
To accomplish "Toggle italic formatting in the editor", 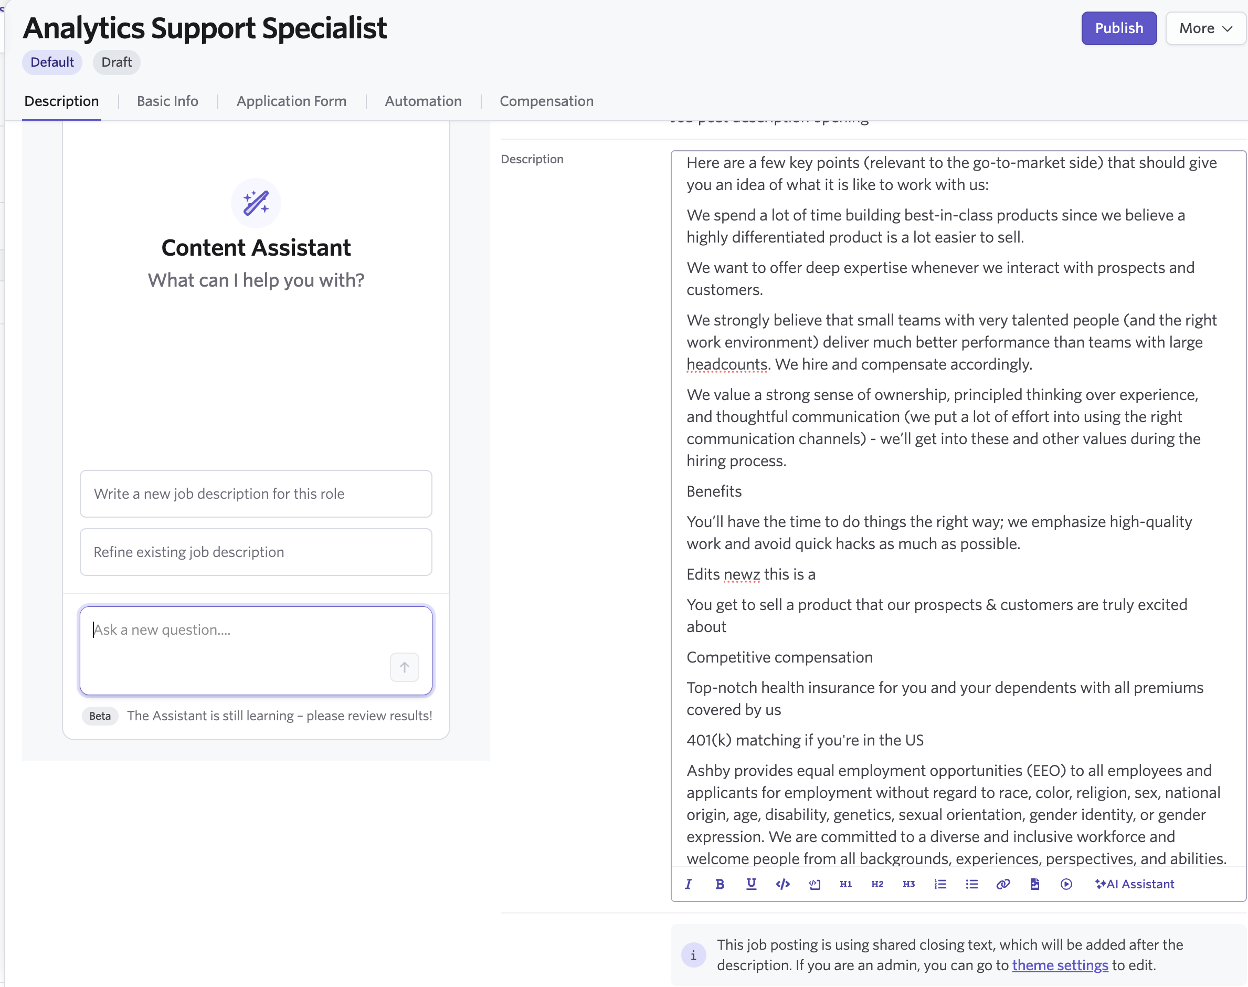I will (x=689, y=884).
